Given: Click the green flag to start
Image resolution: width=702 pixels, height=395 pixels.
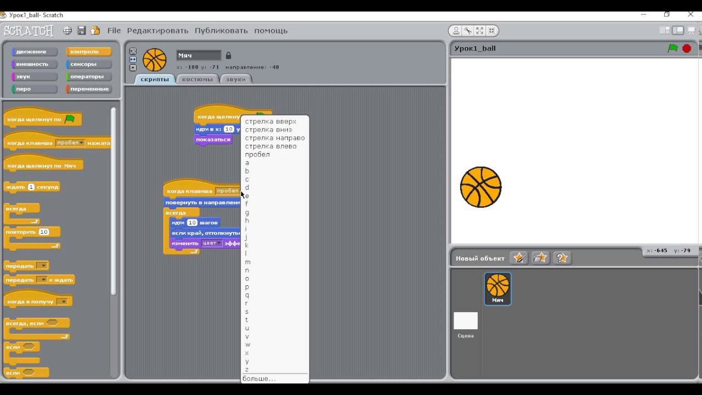Looking at the screenshot, I should point(673,48).
